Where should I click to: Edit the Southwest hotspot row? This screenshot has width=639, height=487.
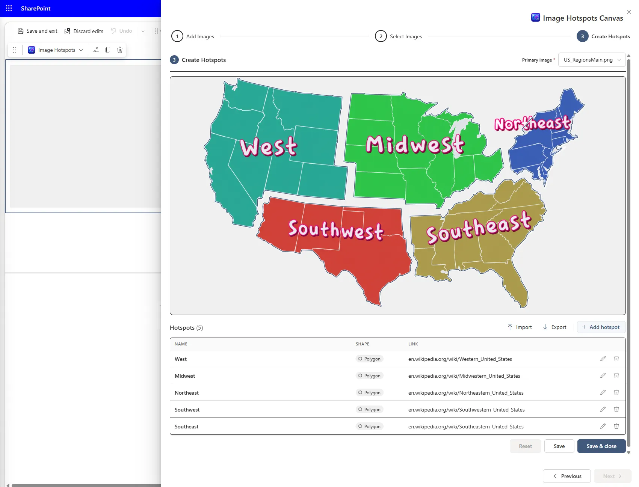click(x=603, y=409)
